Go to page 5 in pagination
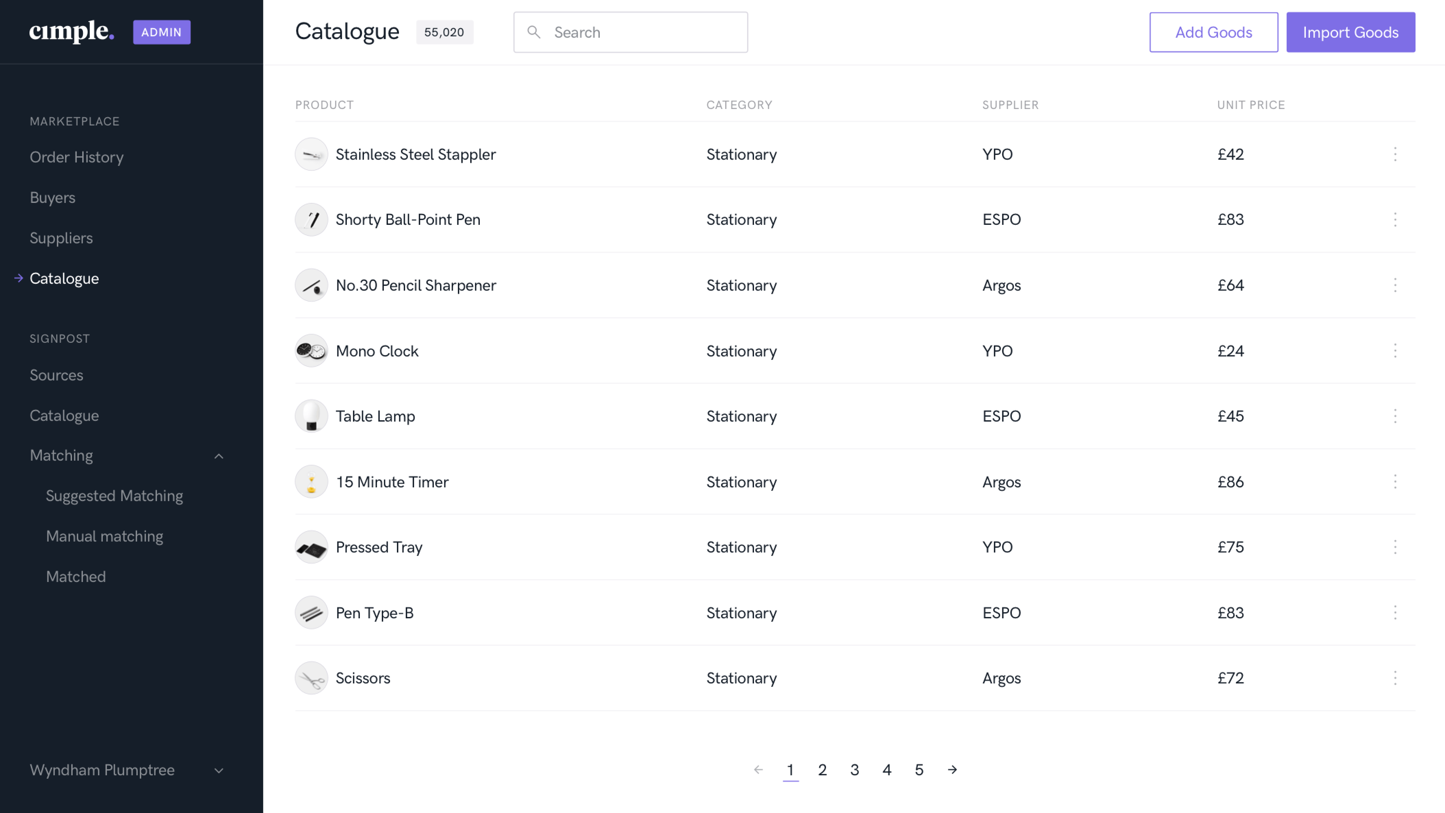 click(x=919, y=770)
